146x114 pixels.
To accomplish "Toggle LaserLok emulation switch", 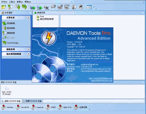I will (37, 107).
